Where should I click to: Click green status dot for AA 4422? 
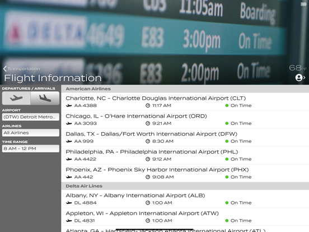click(x=227, y=159)
